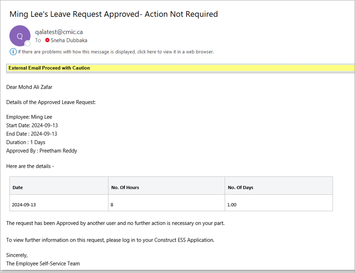The height and width of the screenshot is (273, 355).
Task: Click the purple Q sender avatar
Action: tap(20, 36)
